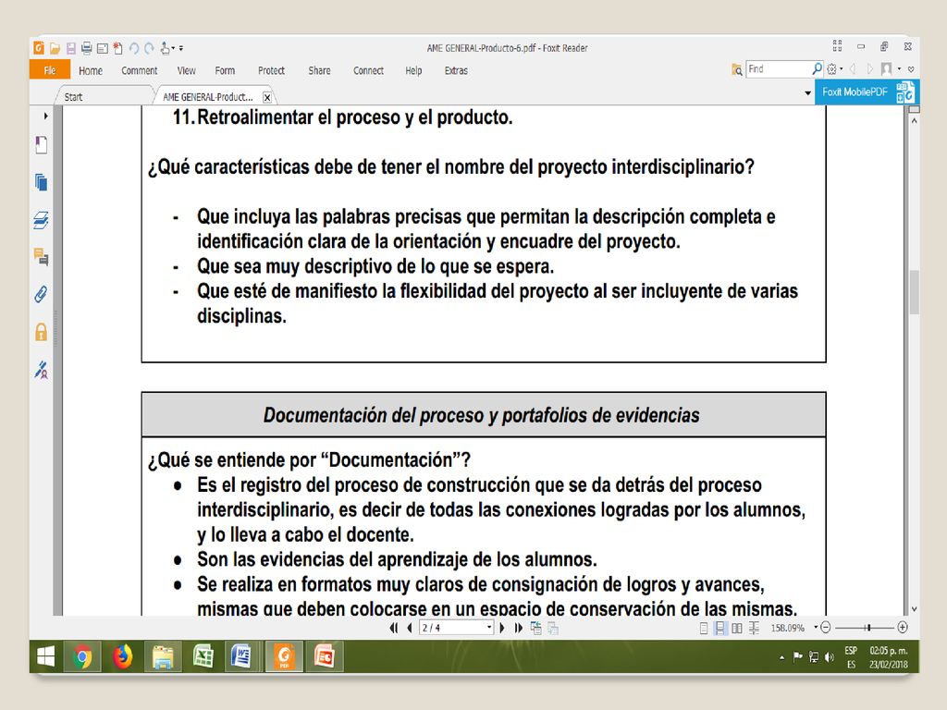Save the document using the floppy disk icon
Image resolution: width=947 pixels, height=710 pixels.
tap(70, 48)
